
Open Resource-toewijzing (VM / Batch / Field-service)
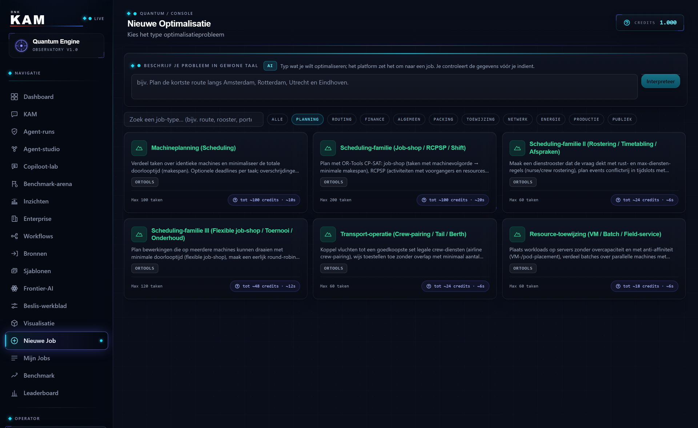click(x=594, y=259)
